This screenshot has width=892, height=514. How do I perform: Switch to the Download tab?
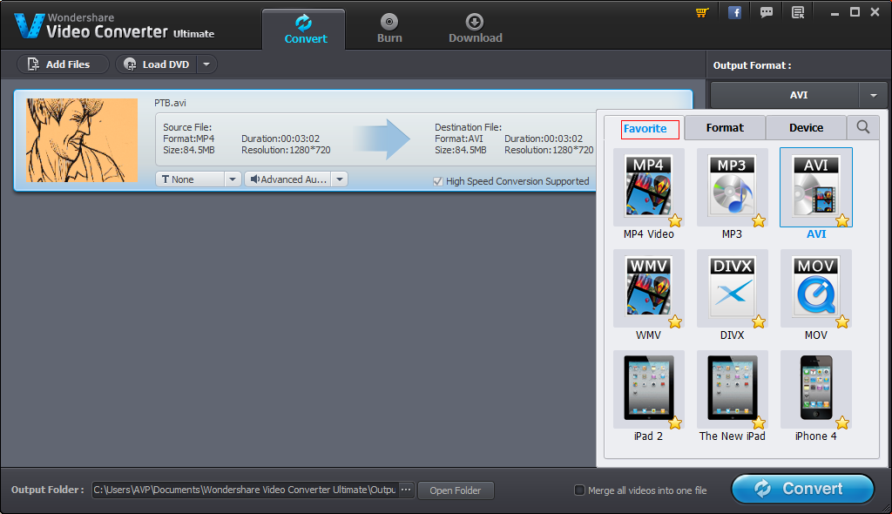coord(475,30)
